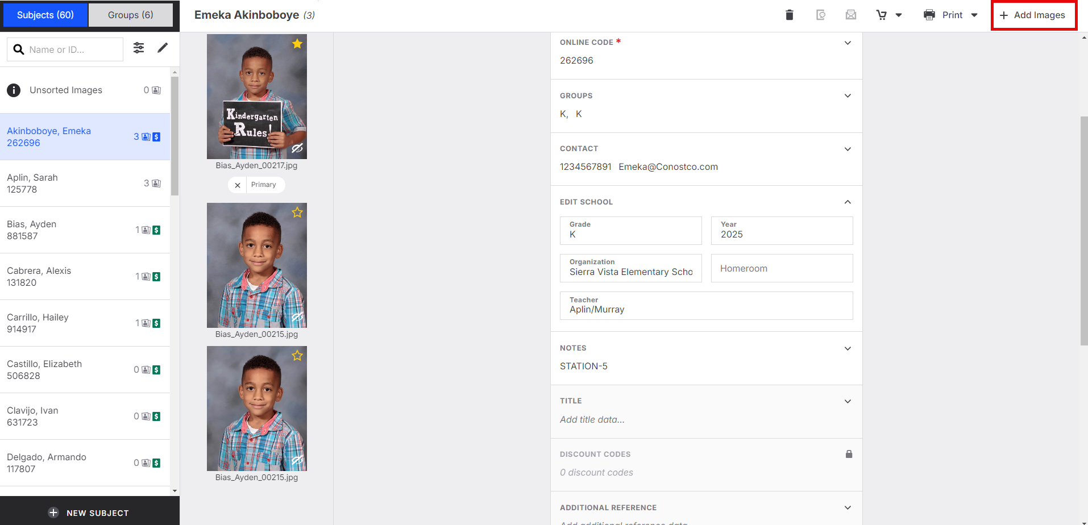This screenshot has height=525, width=1088.
Task: Click Add title data placeholder
Action: pos(592,419)
